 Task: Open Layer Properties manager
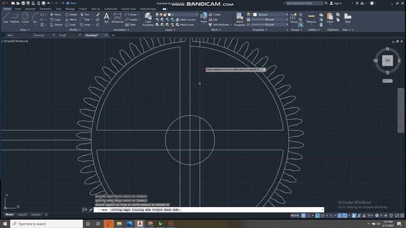click(148, 20)
